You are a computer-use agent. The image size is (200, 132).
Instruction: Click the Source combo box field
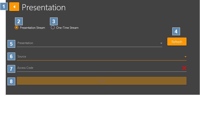pyautogui.click(x=100, y=57)
